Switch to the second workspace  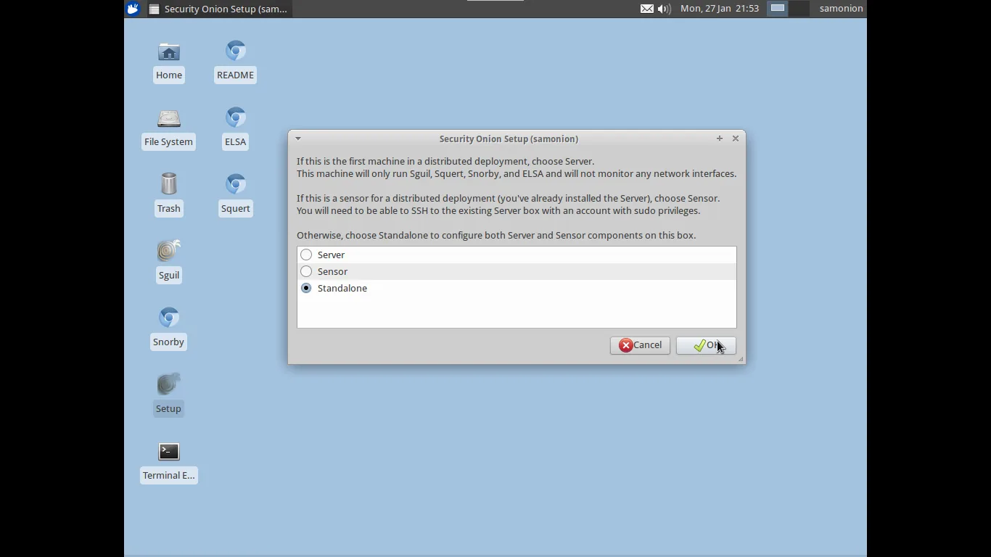[798, 9]
